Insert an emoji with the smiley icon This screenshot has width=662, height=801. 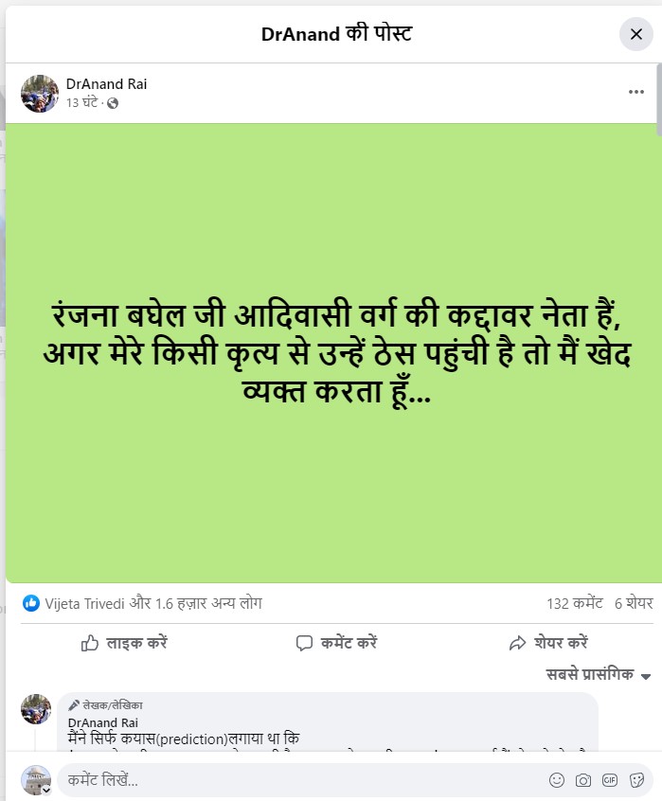(557, 780)
